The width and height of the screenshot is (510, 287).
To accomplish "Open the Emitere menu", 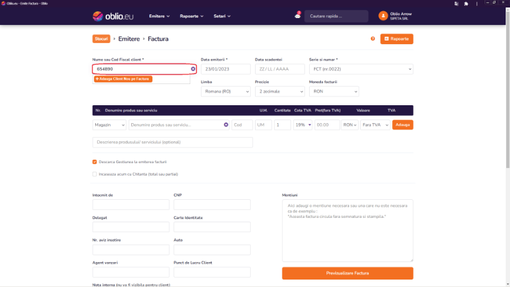I will pyautogui.click(x=159, y=16).
